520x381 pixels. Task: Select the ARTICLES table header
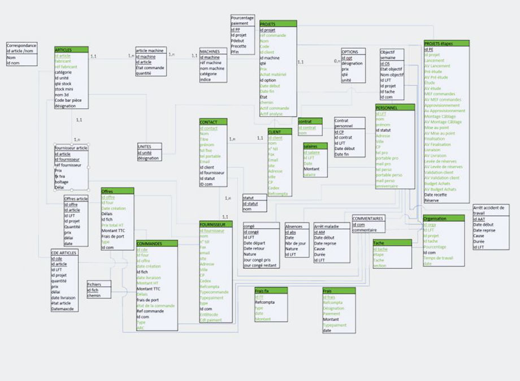tap(71, 50)
